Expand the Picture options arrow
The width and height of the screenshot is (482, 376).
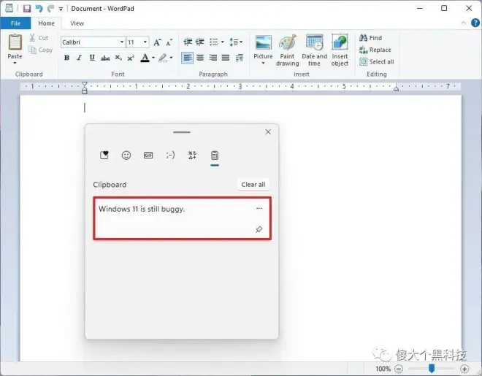pos(263,64)
